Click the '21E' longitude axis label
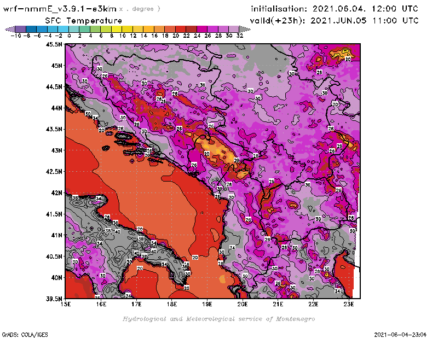 click(x=278, y=304)
